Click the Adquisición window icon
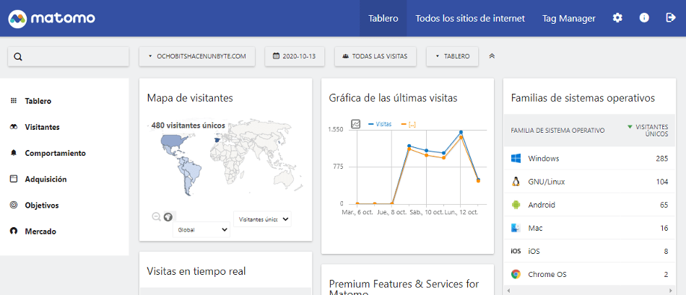The height and width of the screenshot is (295, 686). coord(14,179)
